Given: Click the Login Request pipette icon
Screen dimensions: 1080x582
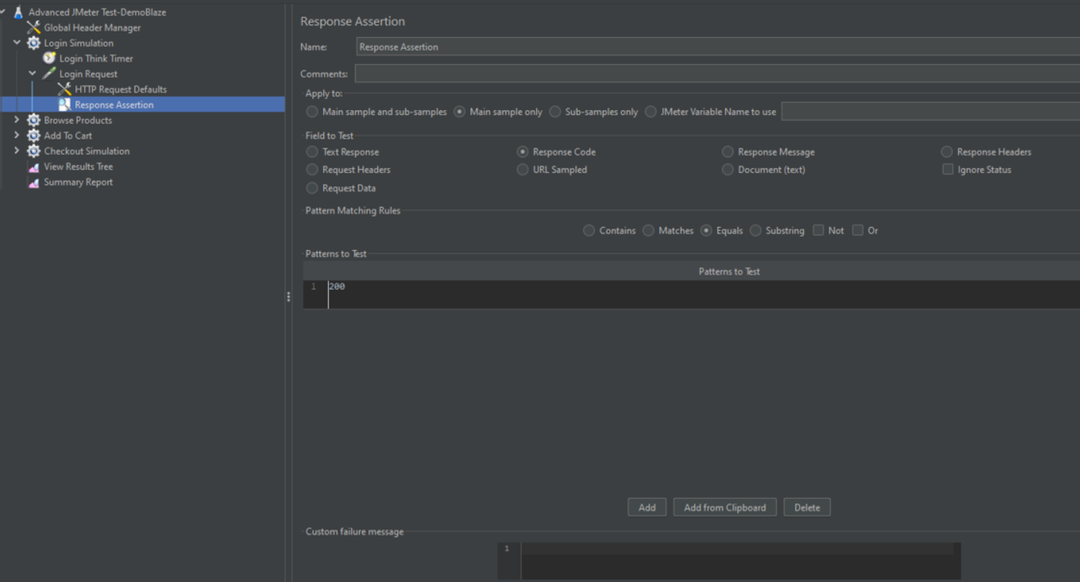Looking at the screenshot, I should coord(49,74).
